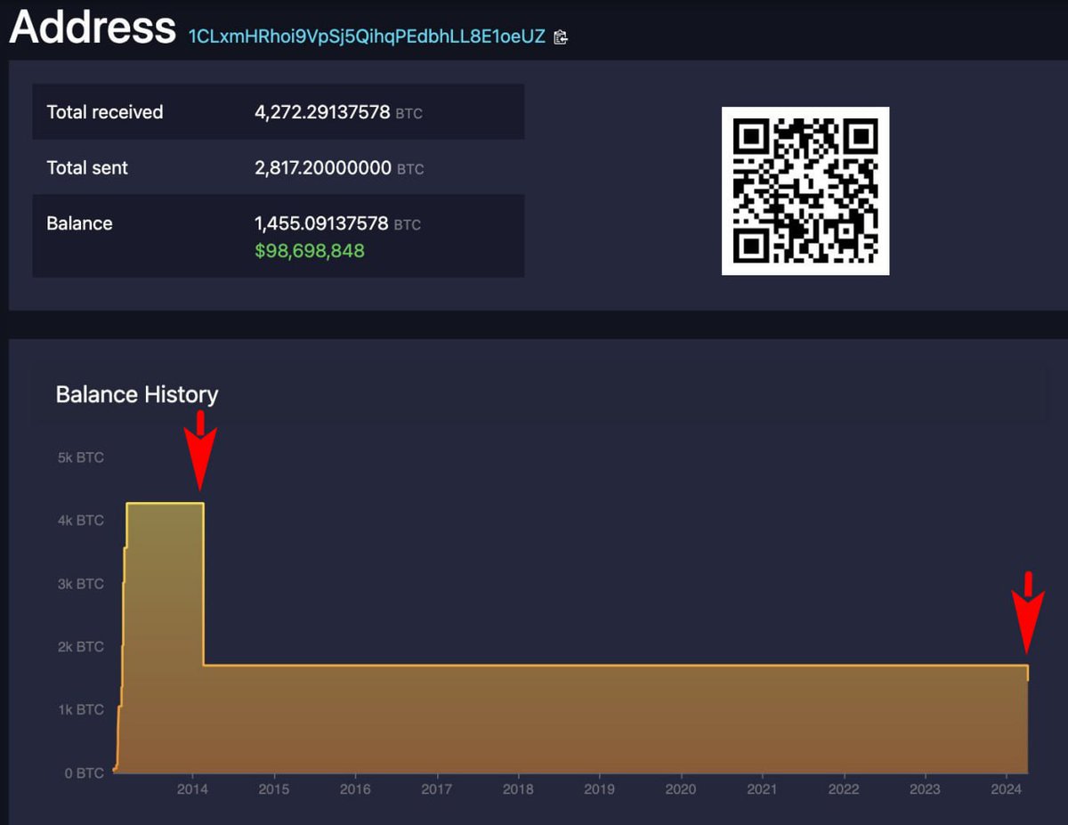Viewport: 1068px width, 825px height.
Task: Click the long flat 1.7k BTC chart segment
Action: (616, 665)
